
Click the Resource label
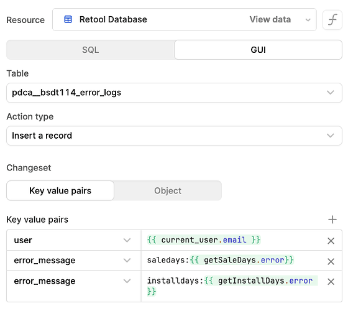(x=25, y=20)
